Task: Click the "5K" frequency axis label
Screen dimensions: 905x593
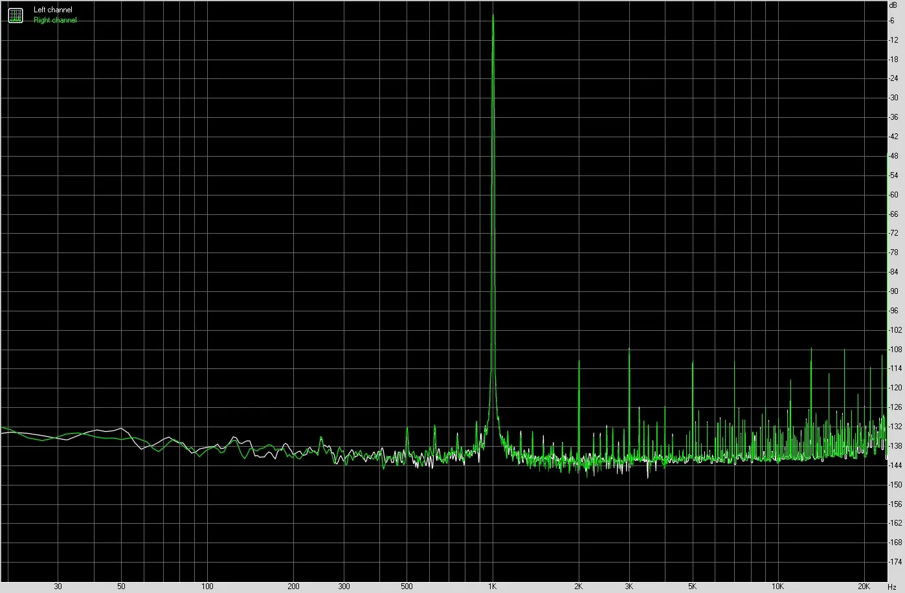Action: 693,587
